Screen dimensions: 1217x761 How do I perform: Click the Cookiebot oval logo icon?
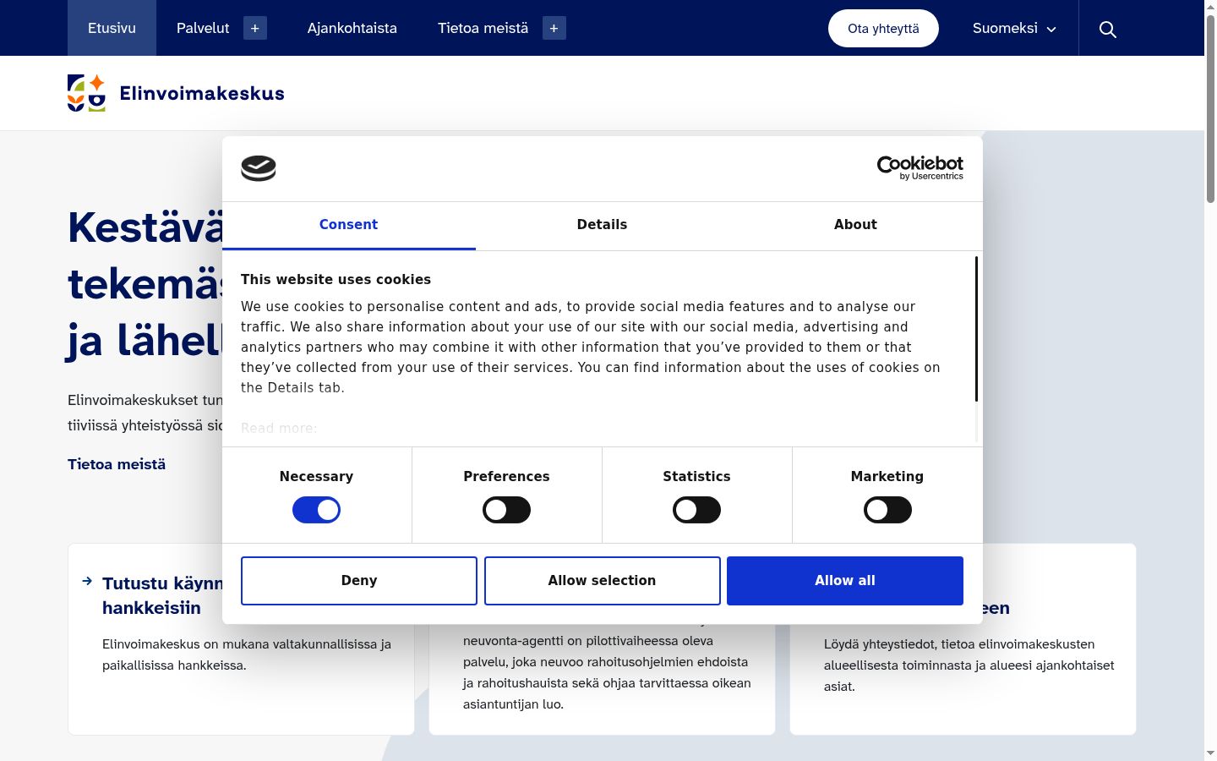coord(259,168)
